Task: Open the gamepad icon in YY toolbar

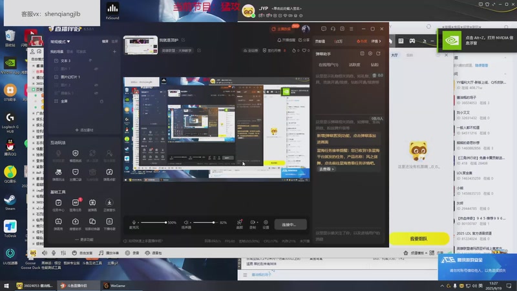Action: [412, 41]
